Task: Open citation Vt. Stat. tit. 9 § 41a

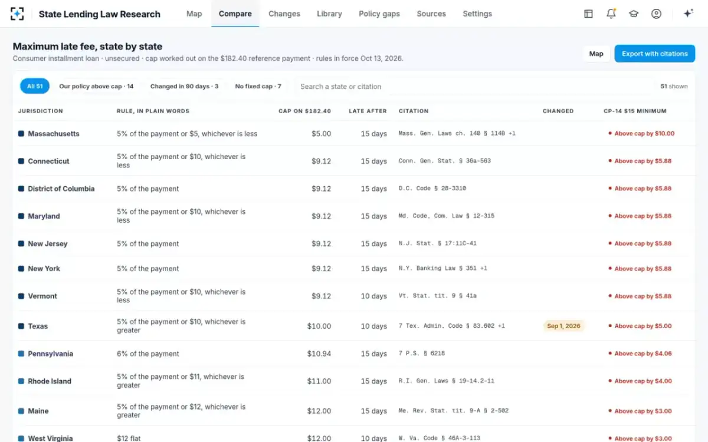Action: pyautogui.click(x=438, y=296)
